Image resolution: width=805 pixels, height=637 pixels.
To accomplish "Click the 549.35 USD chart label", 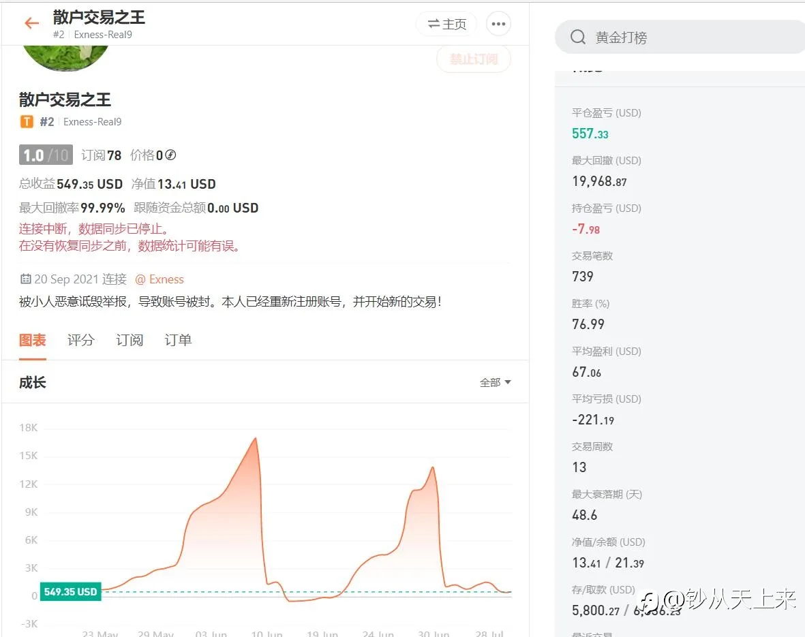I will click(70, 591).
